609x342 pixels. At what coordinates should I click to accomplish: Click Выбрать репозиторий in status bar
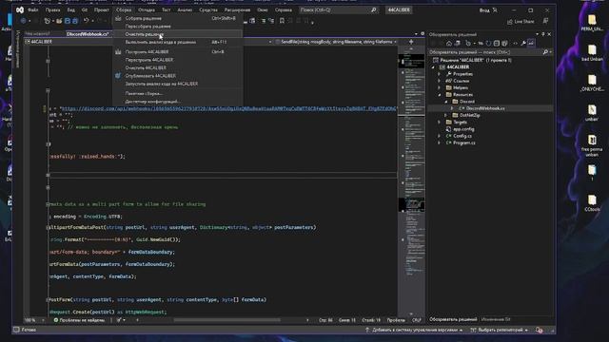[500, 330]
